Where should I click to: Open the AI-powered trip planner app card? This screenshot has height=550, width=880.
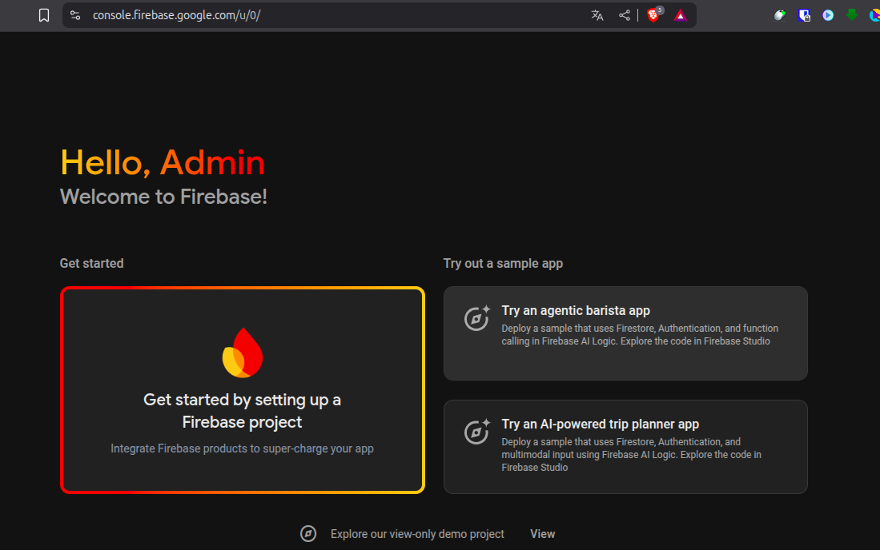[x=625, y=446]
